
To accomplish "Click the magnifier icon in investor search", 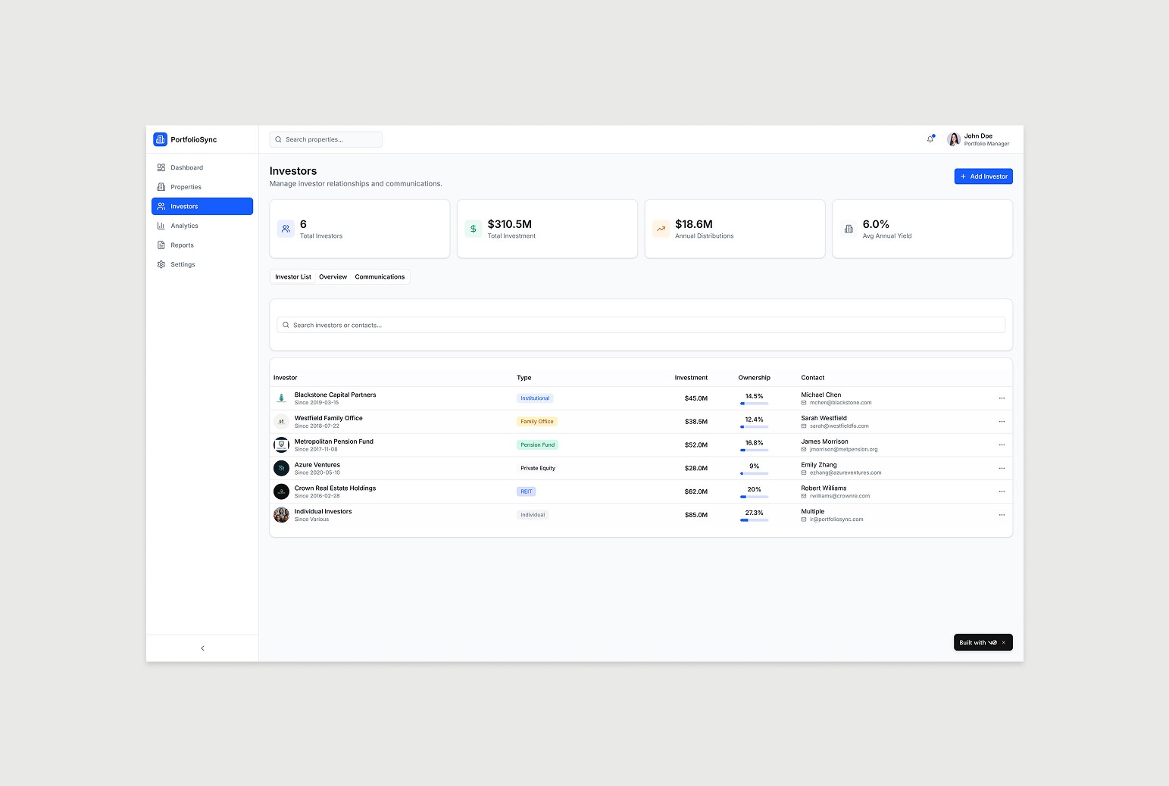I will tap(286, 325).
